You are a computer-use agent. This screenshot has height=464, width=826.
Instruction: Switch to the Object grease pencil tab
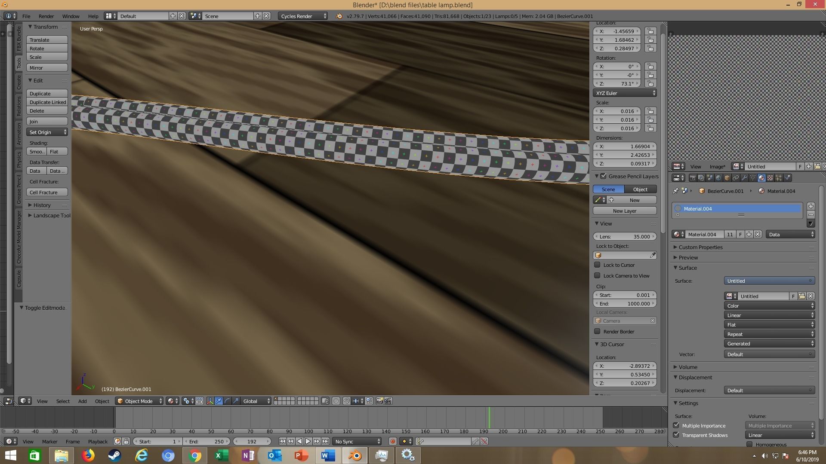click(640, 189)
